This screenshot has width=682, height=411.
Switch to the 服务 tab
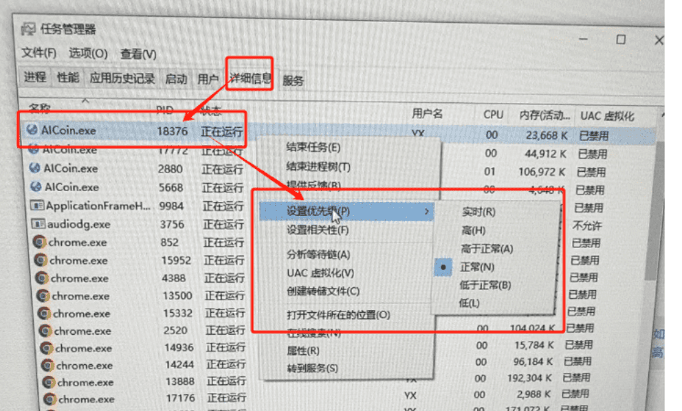pos(293,80)
